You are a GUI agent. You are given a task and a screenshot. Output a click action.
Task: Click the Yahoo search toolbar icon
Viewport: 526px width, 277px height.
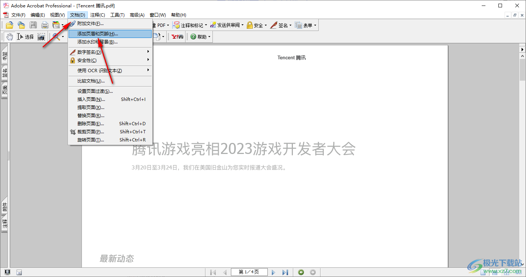pos(177,36)
